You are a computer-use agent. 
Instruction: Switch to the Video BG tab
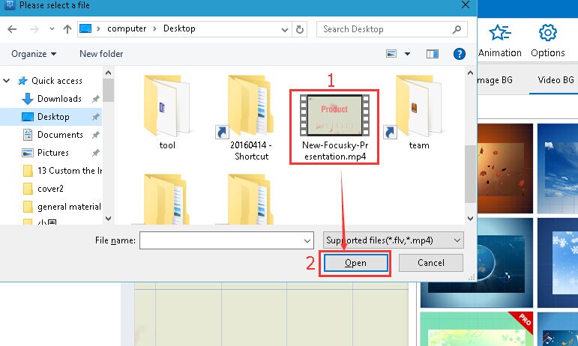click(556, 80)
